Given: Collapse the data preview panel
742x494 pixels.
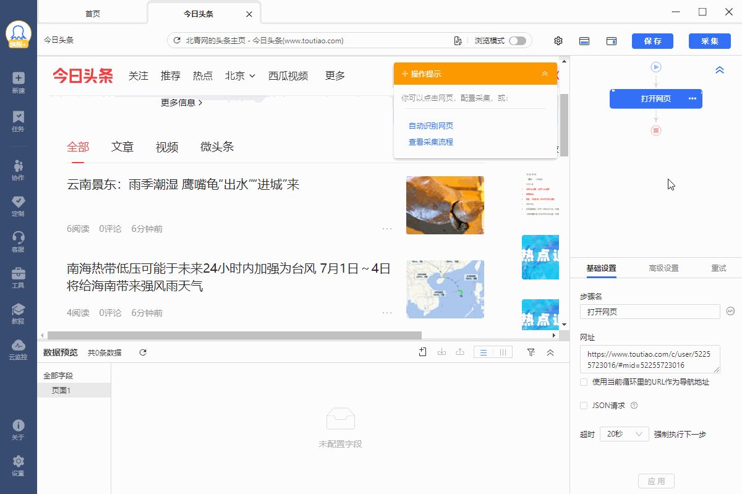Looking at the screenshot, I should pos(550,352).
